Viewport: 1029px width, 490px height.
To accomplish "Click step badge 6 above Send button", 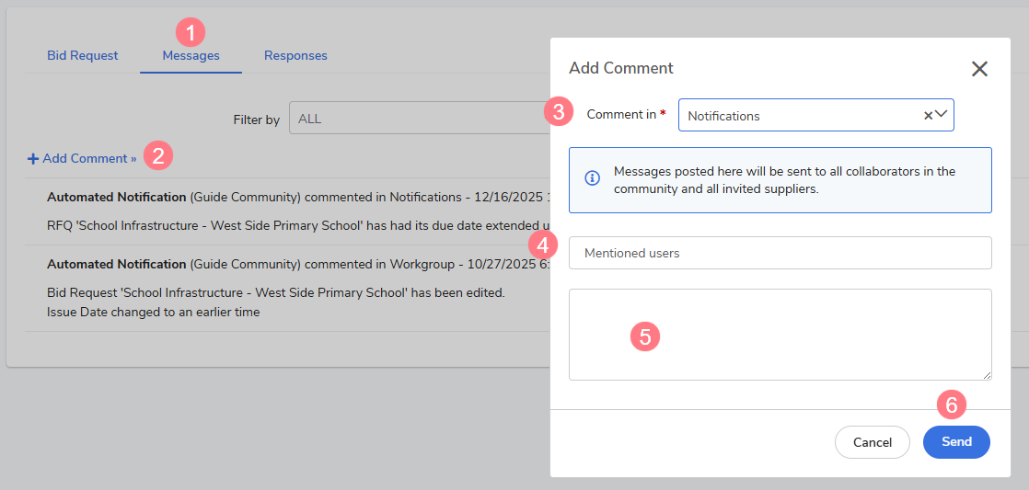I will (952, 404).
